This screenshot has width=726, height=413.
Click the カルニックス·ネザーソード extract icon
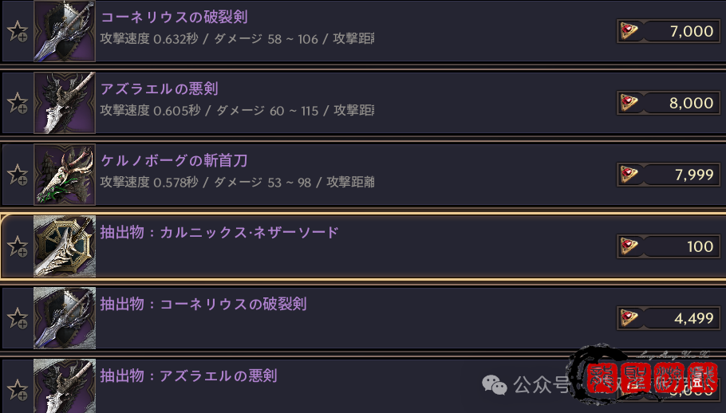65,246
